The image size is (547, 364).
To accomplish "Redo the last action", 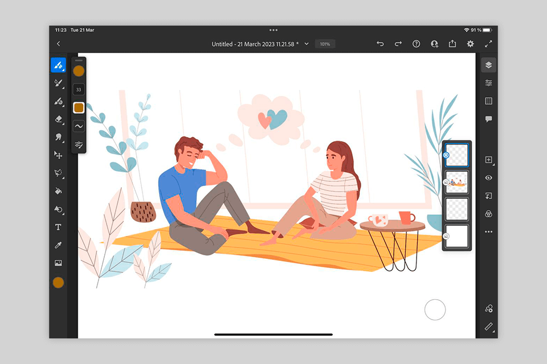I will [398, 44].
